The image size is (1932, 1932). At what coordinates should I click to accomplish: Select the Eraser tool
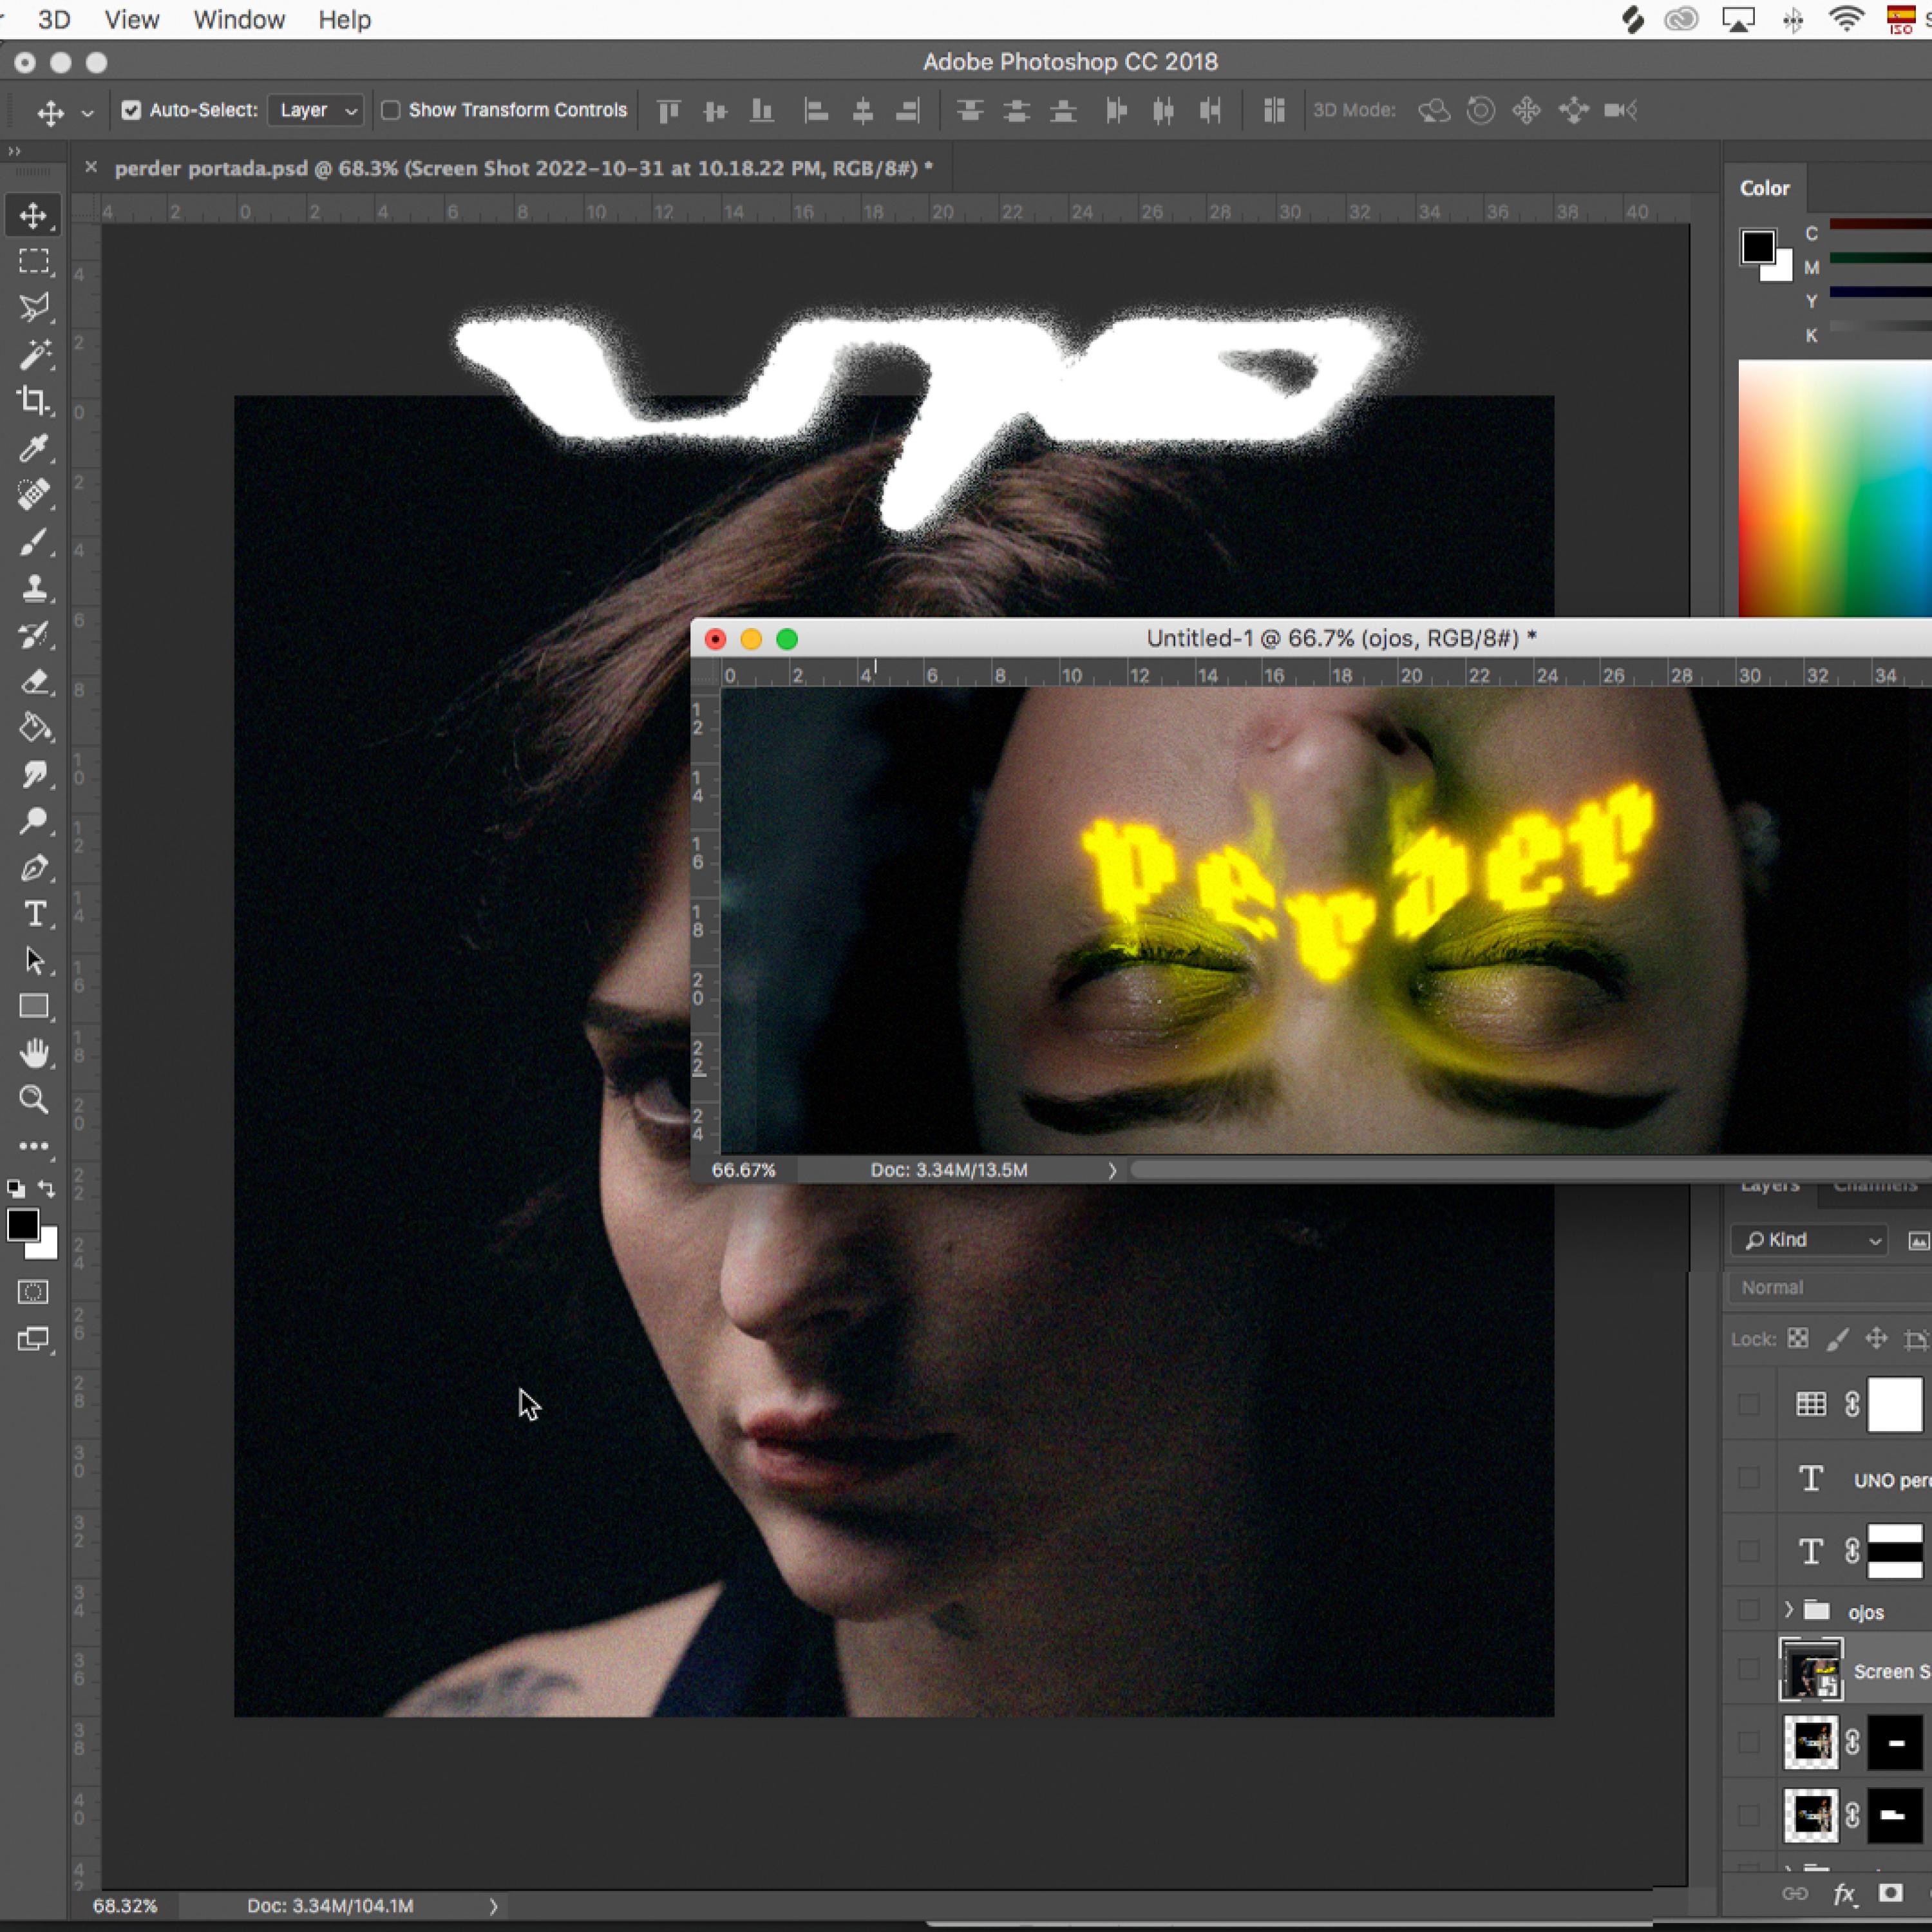[33, 682]
